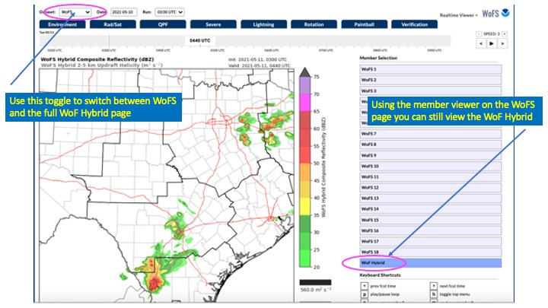Viewport: 548px width, 308px height.
Task: Select member WoFS 9
Action: coord(431,155)
